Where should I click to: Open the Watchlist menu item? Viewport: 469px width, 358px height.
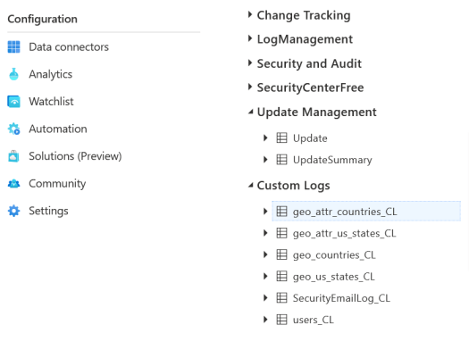51,102
